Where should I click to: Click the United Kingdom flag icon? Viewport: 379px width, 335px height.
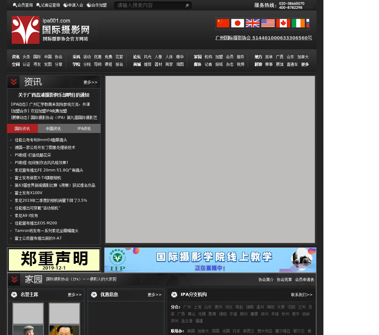253,23
